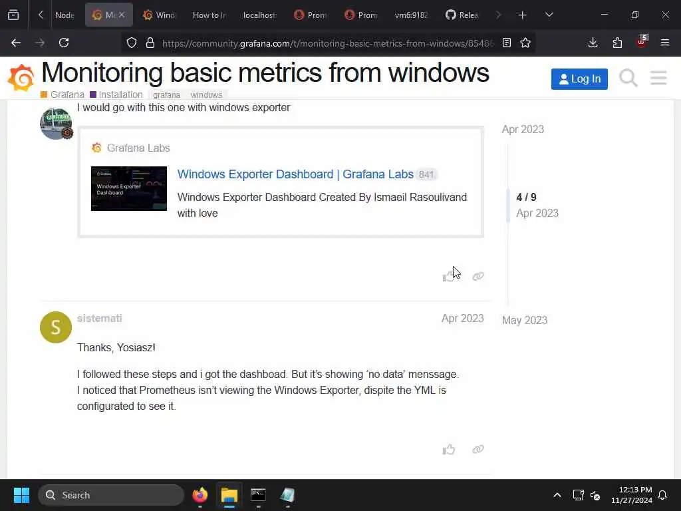Open the Firefox downloads panel
This screenshot has height=511, width=681.
click(x=593, y=43)
